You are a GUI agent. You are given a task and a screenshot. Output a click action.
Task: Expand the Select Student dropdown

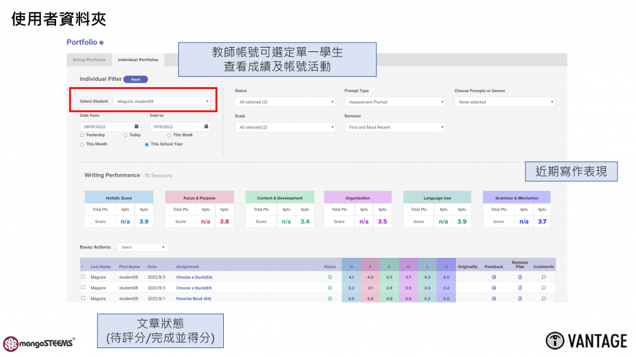tap(162, 101)
